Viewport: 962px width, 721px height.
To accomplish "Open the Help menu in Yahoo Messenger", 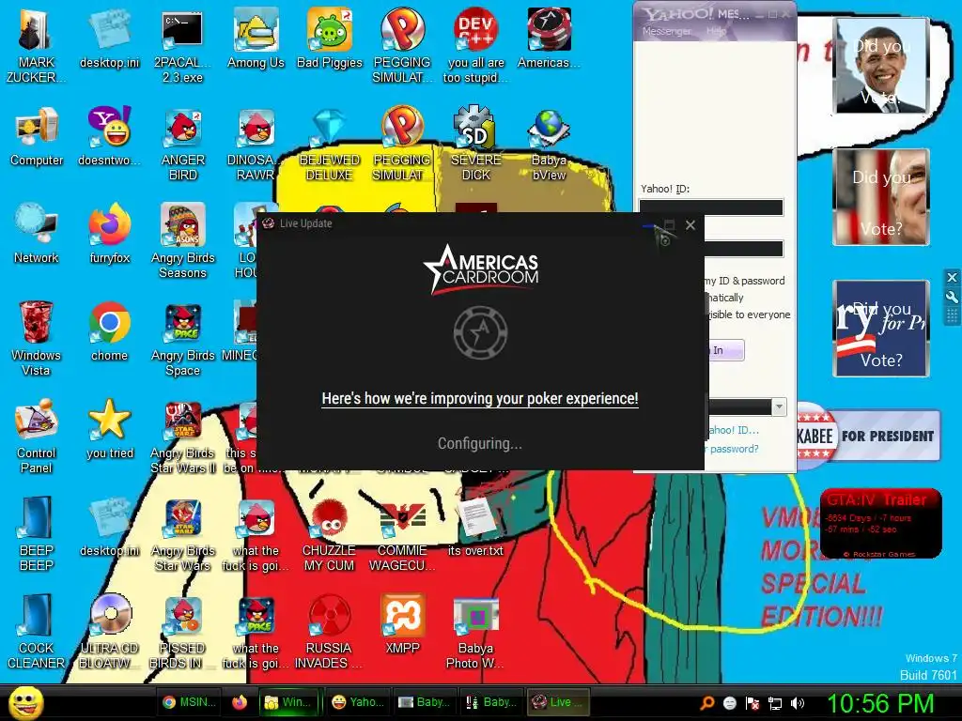I will pyautogui.click(x=716, y=31).
